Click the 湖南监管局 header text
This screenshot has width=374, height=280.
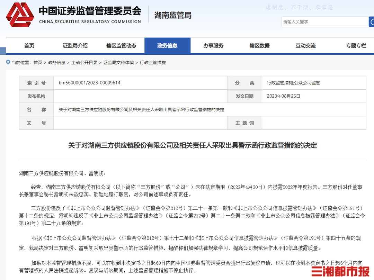(173, 15)
